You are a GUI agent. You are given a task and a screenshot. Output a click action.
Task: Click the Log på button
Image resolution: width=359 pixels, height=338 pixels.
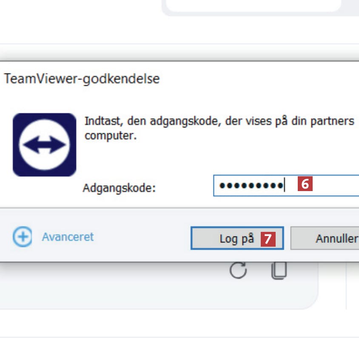point(237,238)
